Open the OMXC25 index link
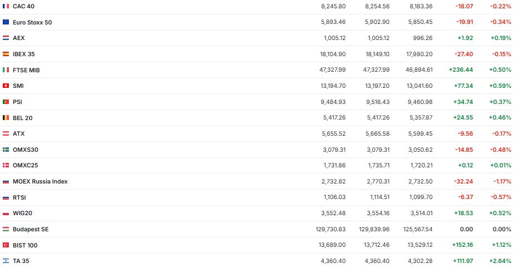This screenshot has width=513, height=268. (x=25, y=166)
